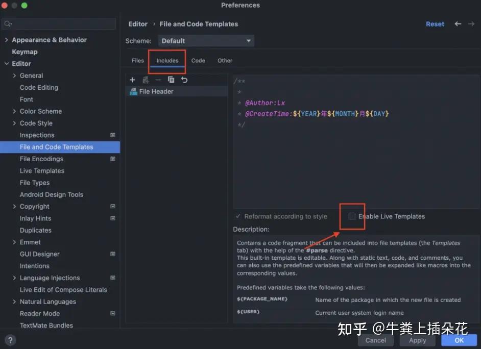Open help via the question mark icon

10,340
